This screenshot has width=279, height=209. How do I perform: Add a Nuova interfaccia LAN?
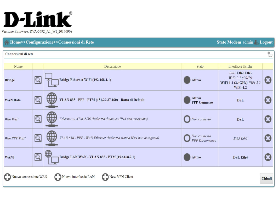pyautogui.click(x=78, y=177)
